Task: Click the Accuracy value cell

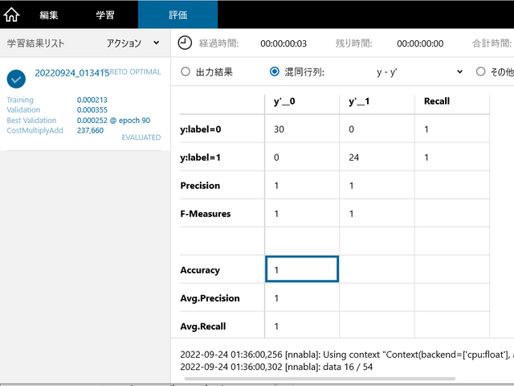Action: 302,270
